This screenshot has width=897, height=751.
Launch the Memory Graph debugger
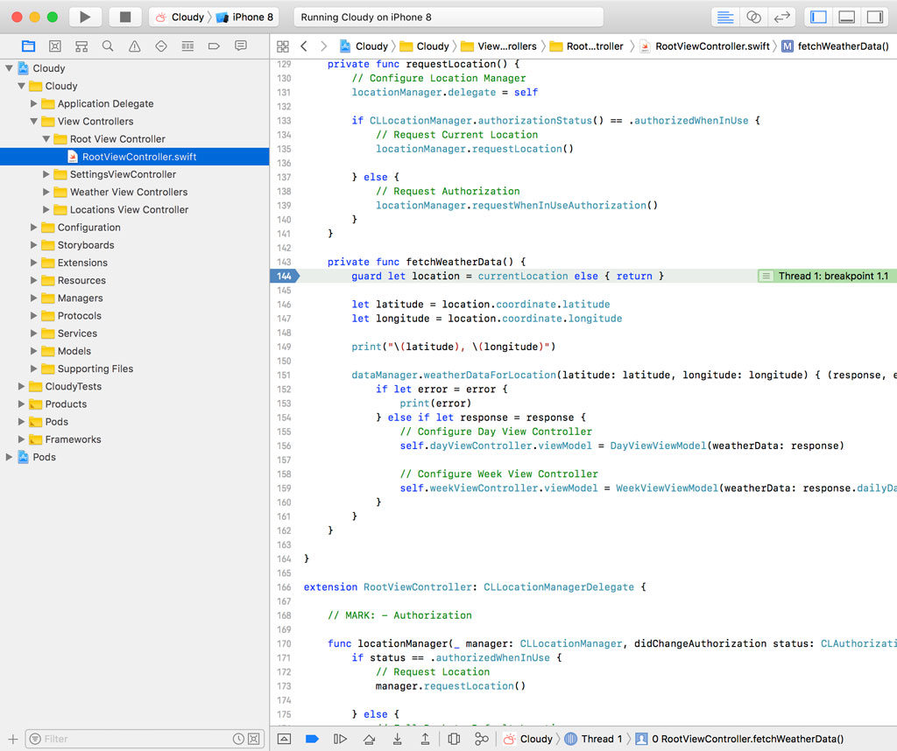(x=481, y=739)
